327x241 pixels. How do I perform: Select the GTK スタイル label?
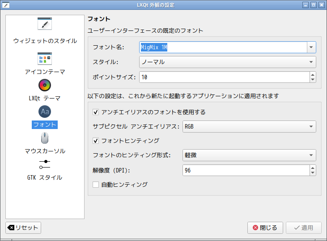(x=45, y=177)
